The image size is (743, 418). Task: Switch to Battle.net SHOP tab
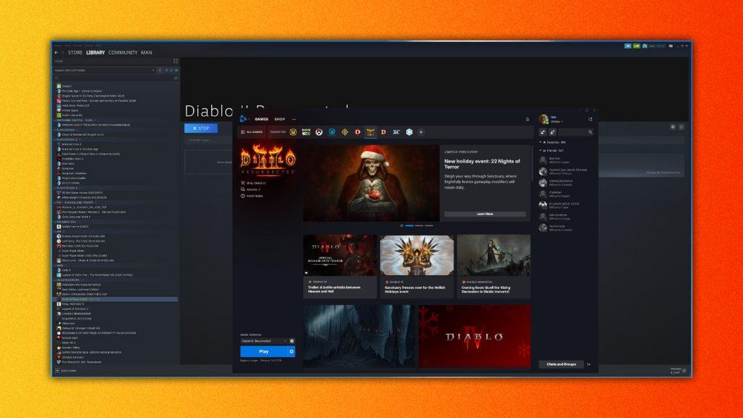point(279,120)
